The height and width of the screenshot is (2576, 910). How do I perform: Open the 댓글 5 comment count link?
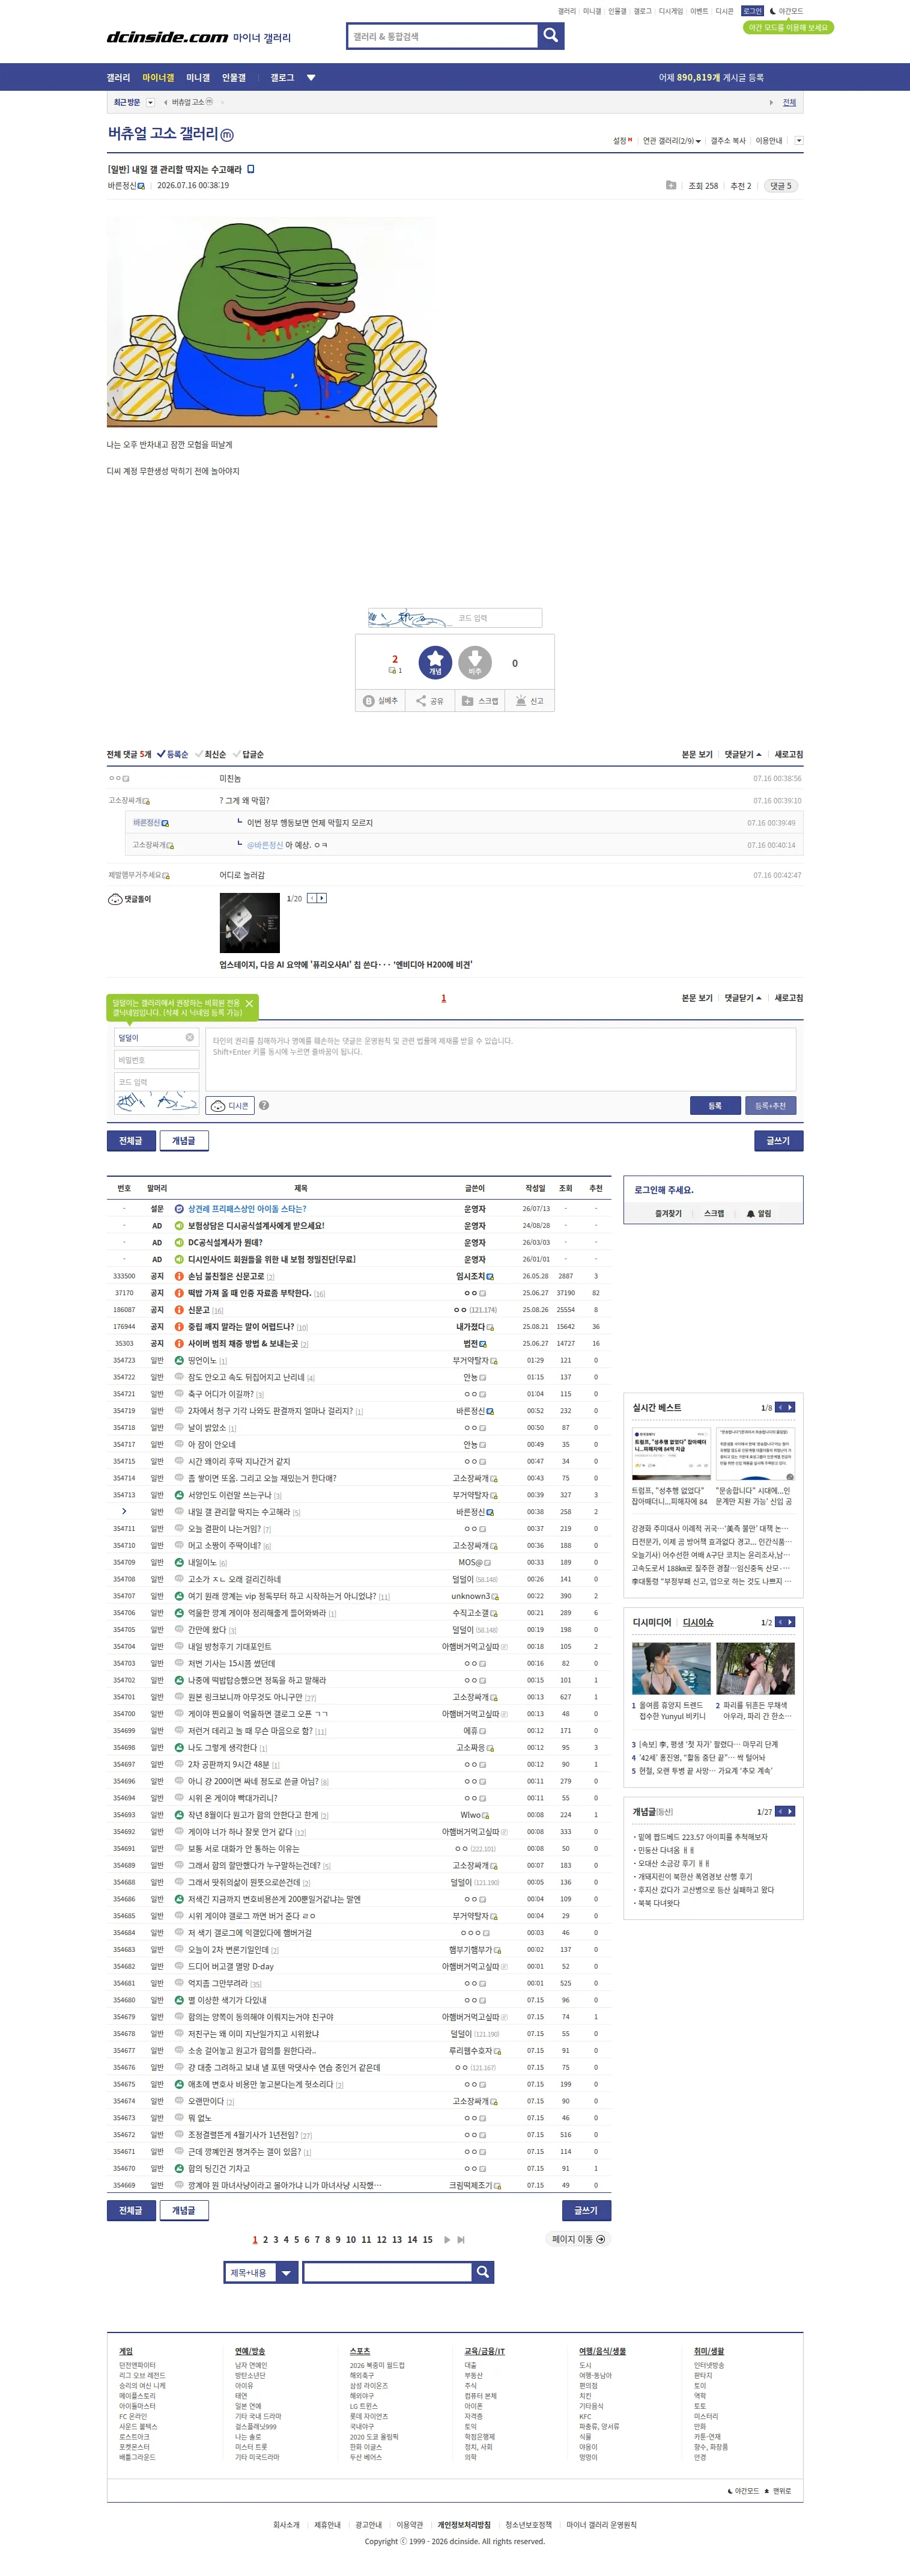pos(780,185)
